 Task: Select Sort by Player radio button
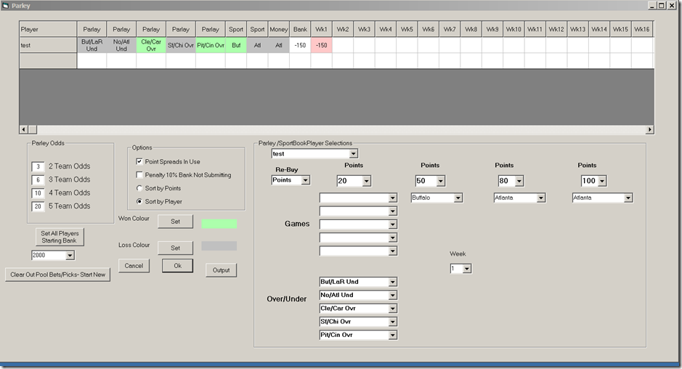point(139,201)
